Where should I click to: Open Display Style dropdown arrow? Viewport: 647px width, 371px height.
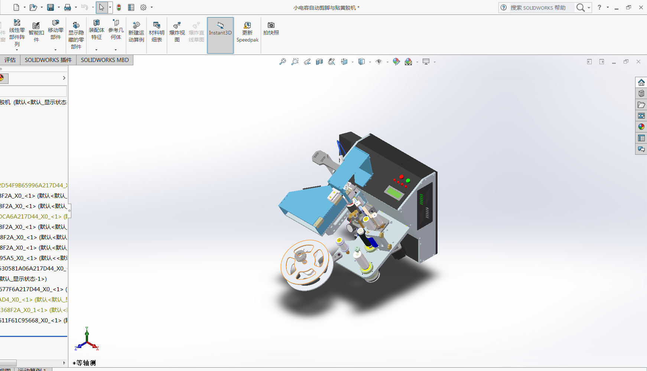tap(370, 62)
